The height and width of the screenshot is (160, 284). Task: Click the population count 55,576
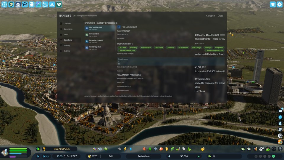(184, 156)
